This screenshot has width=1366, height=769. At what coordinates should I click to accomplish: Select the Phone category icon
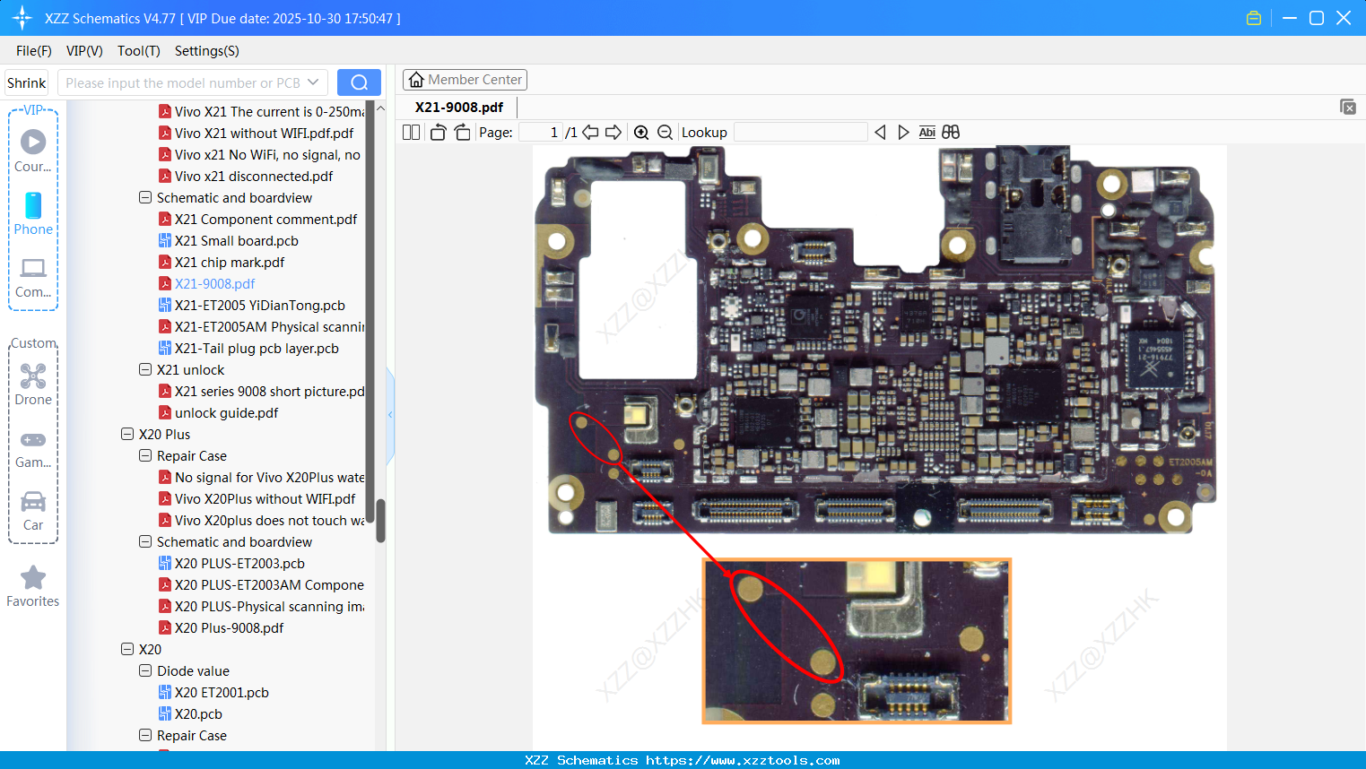pyautogui.click(x=33, y=213)
